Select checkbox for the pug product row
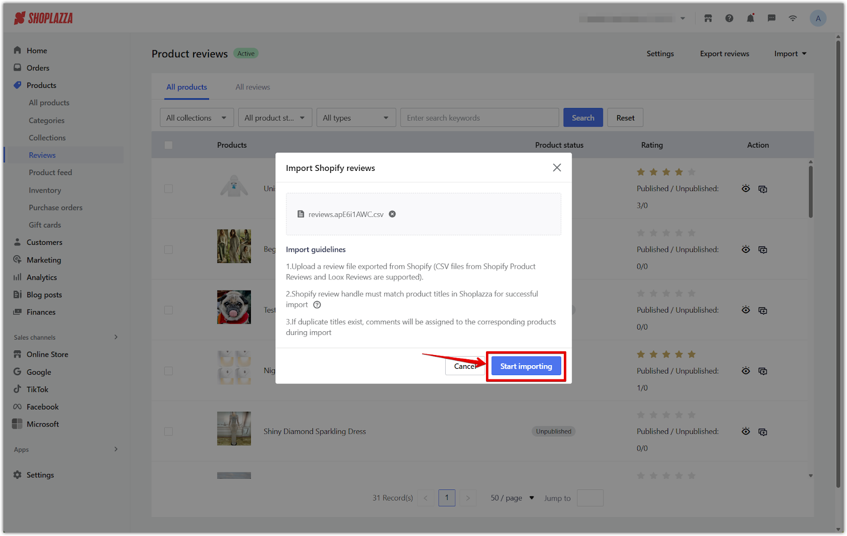The height and width of the screenshot is (536, 847). point(168,310)
